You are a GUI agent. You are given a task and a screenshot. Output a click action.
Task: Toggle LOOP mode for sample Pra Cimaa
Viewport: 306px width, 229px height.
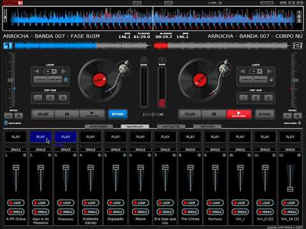pyautogui.click(x=190, y=203)
